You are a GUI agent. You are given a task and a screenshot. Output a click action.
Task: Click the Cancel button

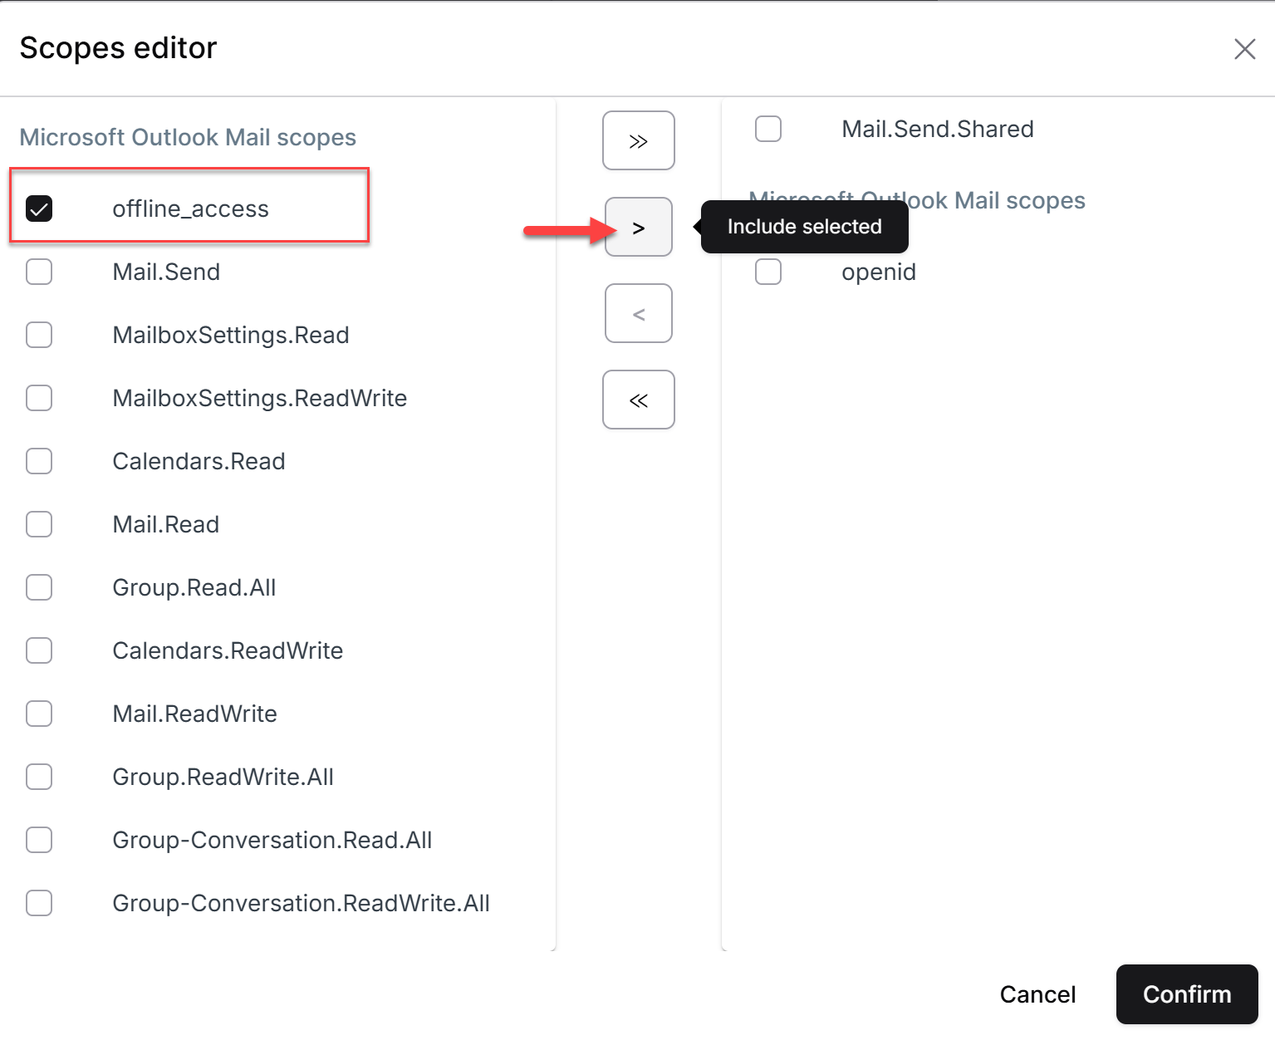(x=1037, y=994)
